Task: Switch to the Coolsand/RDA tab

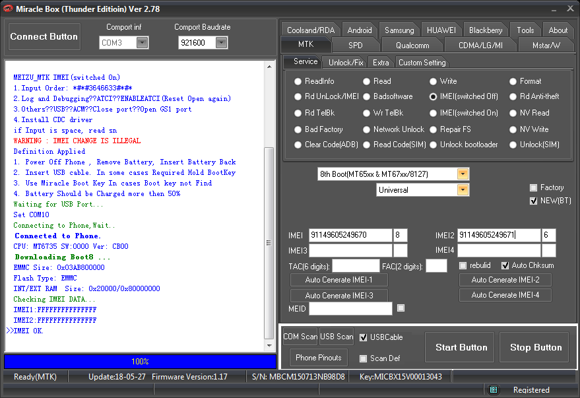Action: (311, 30)
